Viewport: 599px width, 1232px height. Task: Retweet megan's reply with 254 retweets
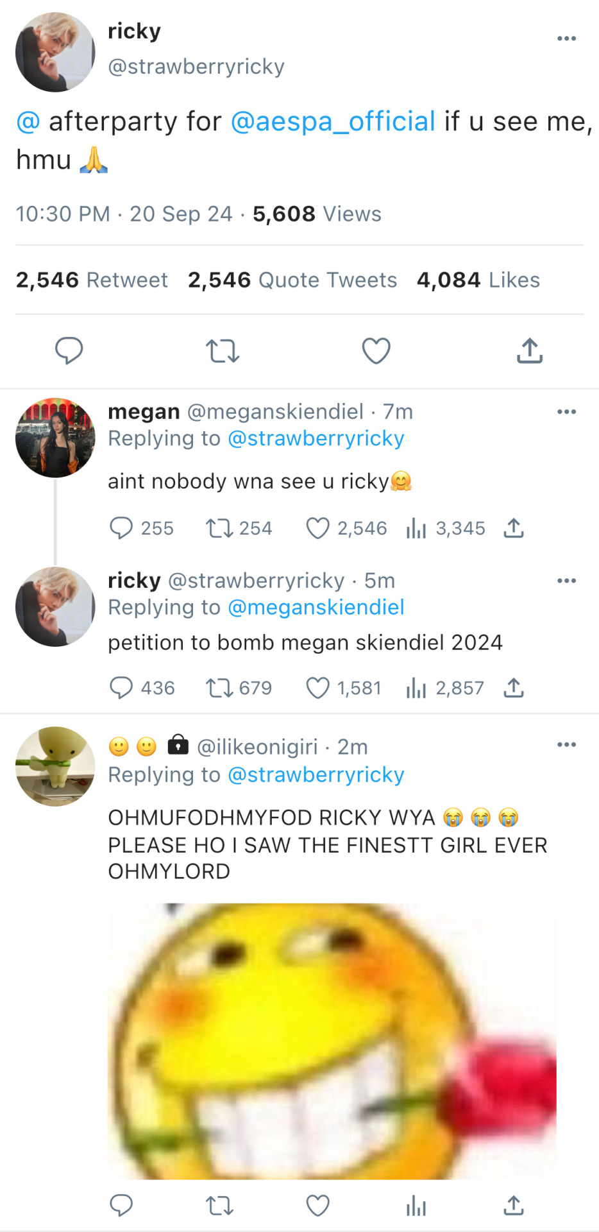219,528
